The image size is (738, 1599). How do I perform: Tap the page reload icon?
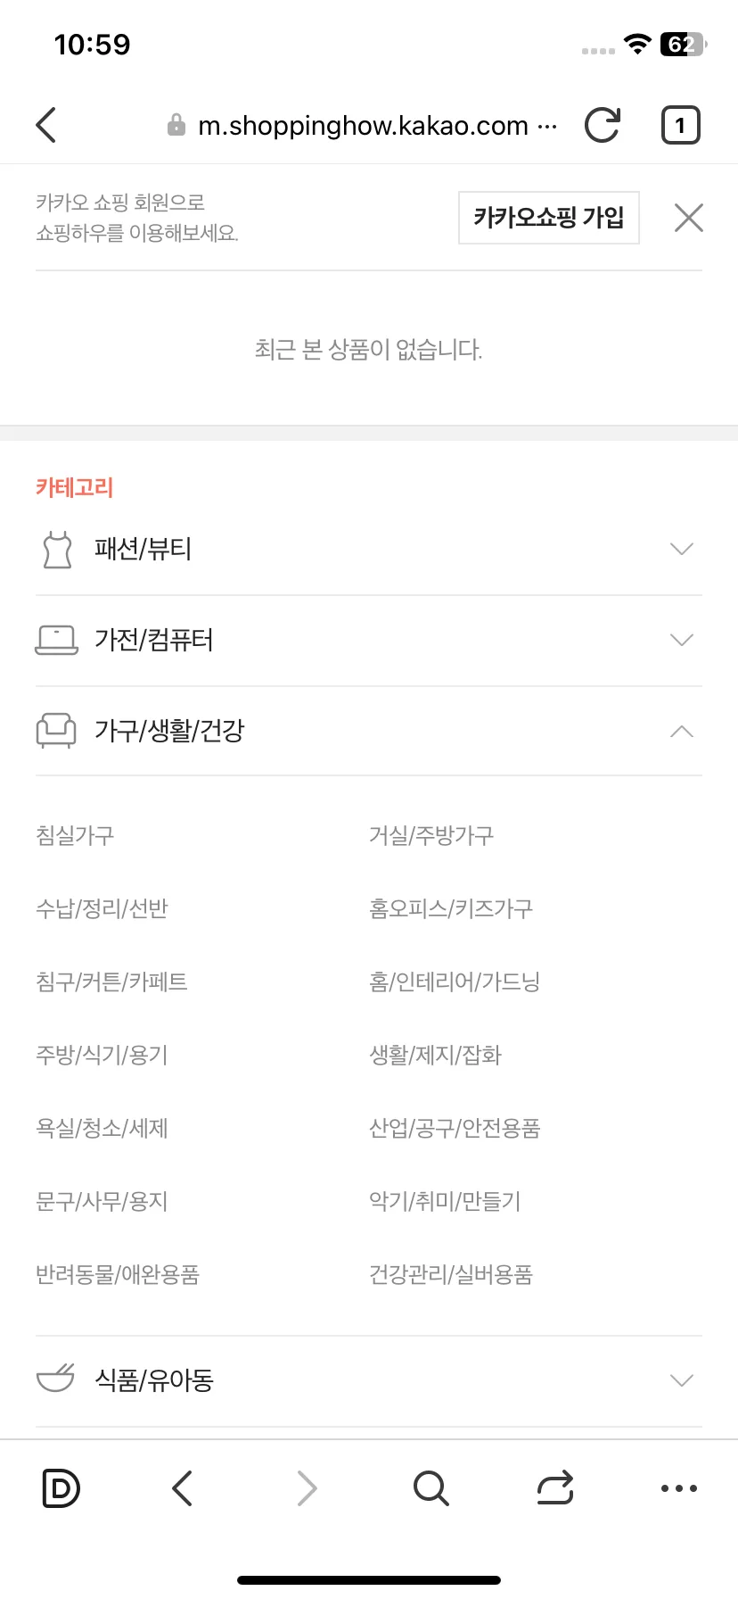coord(603,126)
